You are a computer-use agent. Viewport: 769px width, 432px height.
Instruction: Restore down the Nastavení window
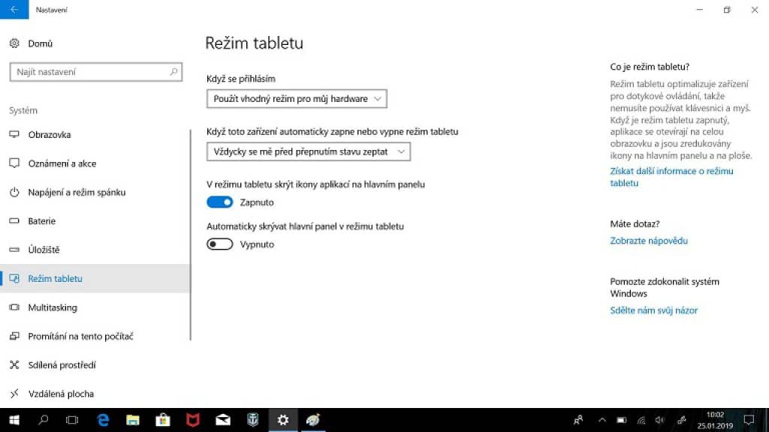click(727, 9)
